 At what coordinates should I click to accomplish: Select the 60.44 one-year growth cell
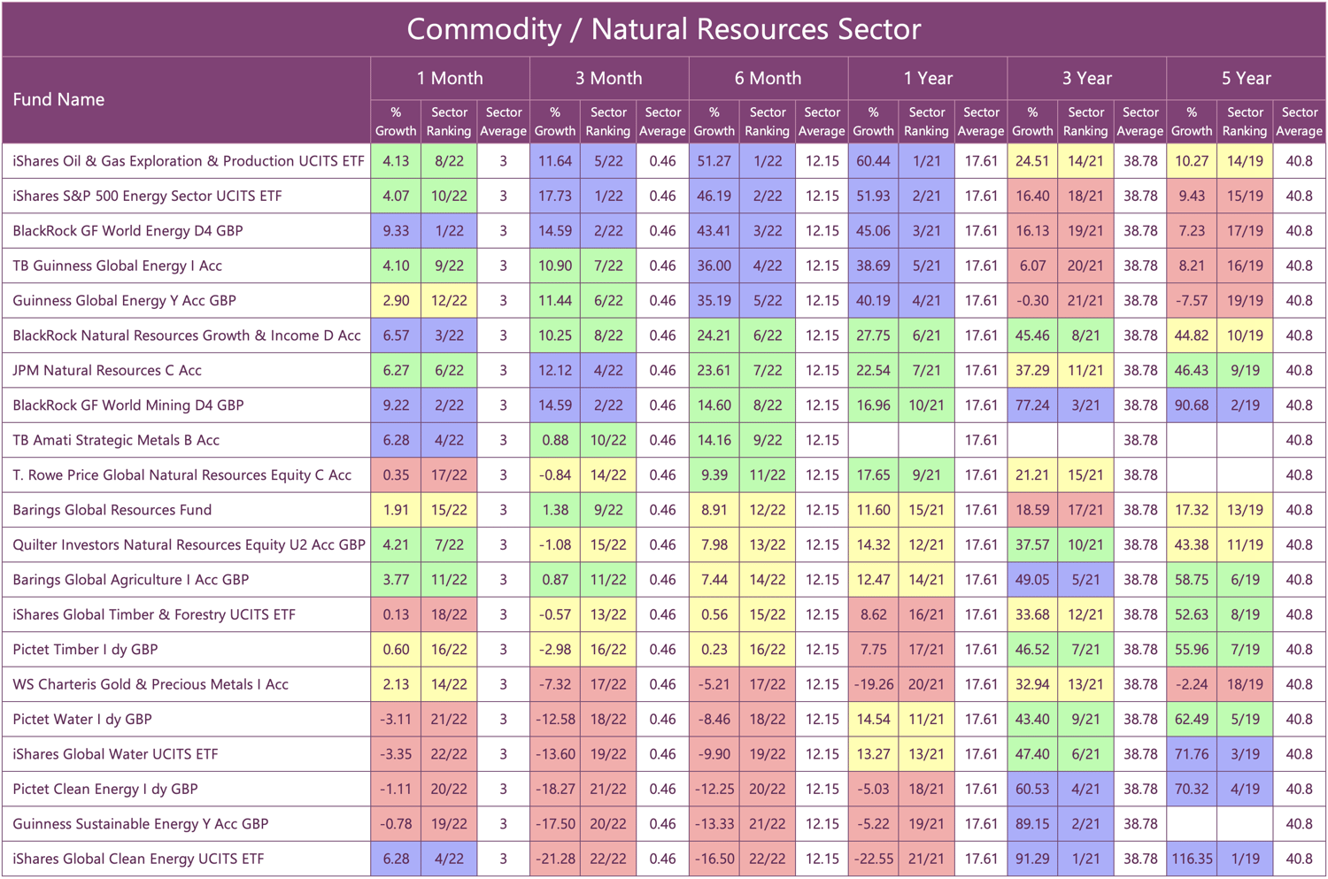873,161
